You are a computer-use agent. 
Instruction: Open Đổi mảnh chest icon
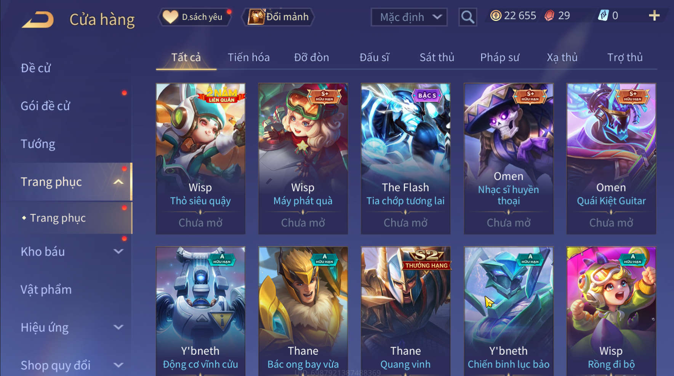coord(256,17)
